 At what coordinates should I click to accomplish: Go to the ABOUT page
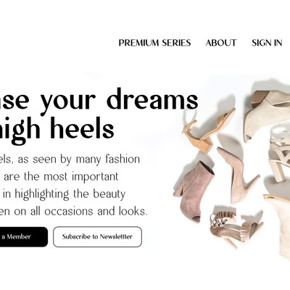221,43
